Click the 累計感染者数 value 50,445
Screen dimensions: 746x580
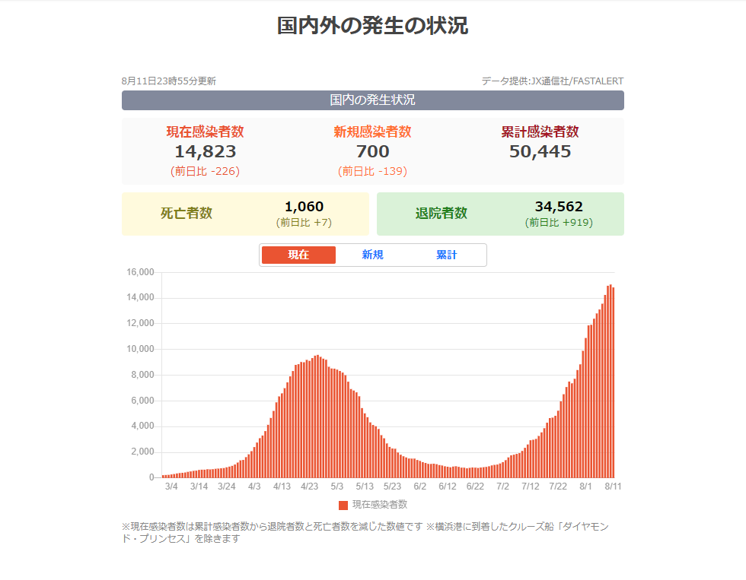click(540, 151)
